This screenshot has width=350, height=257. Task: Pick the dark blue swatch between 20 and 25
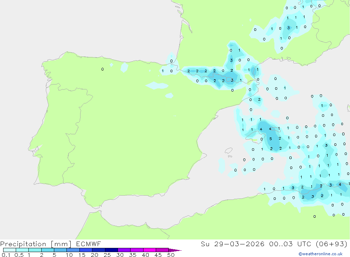click(x=99, y=250)
